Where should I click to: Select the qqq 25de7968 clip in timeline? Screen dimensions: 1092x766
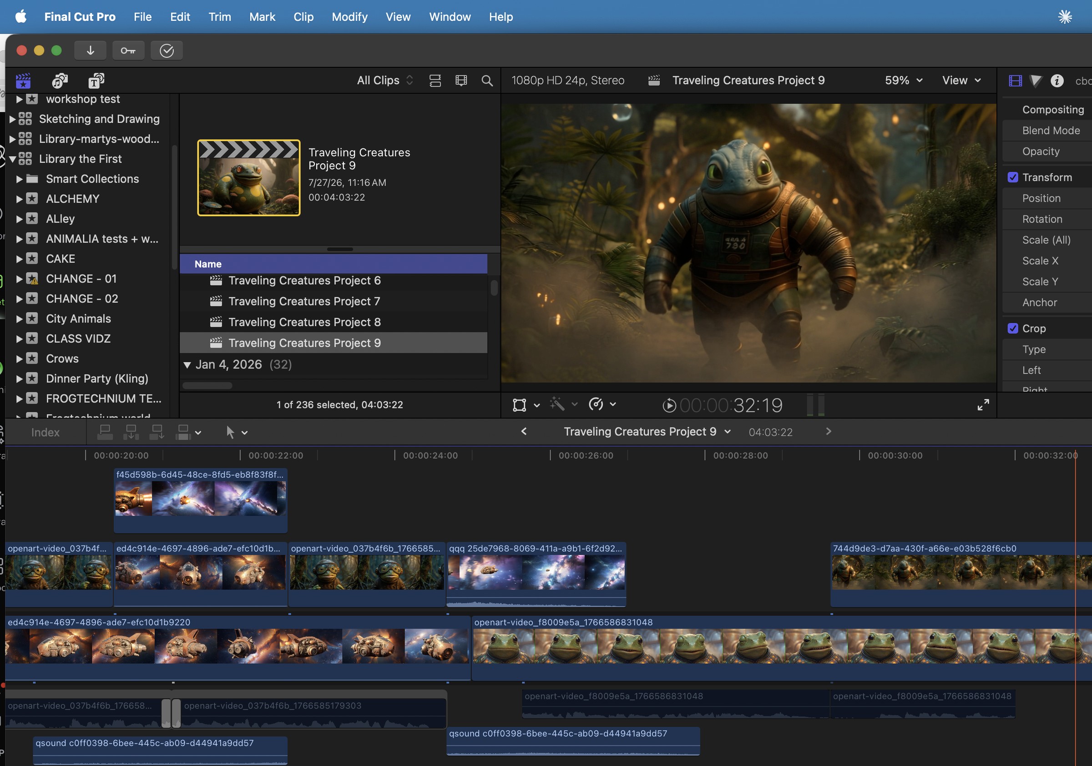[x=536, y=574]
